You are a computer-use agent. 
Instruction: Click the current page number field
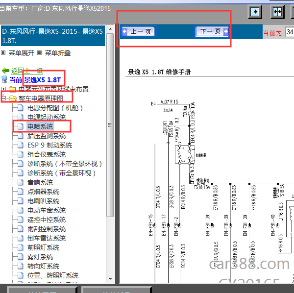(x=290, y=32)
